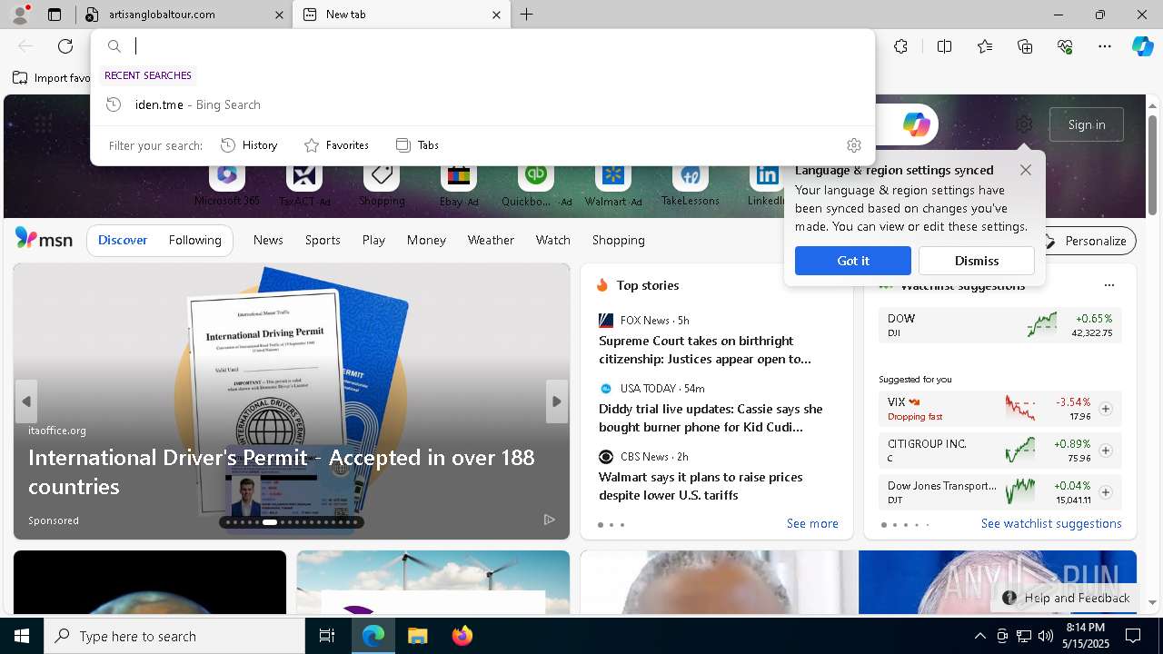Open the DOW index row
This screenshot has height=654, width=1163.
(1000, 325)
